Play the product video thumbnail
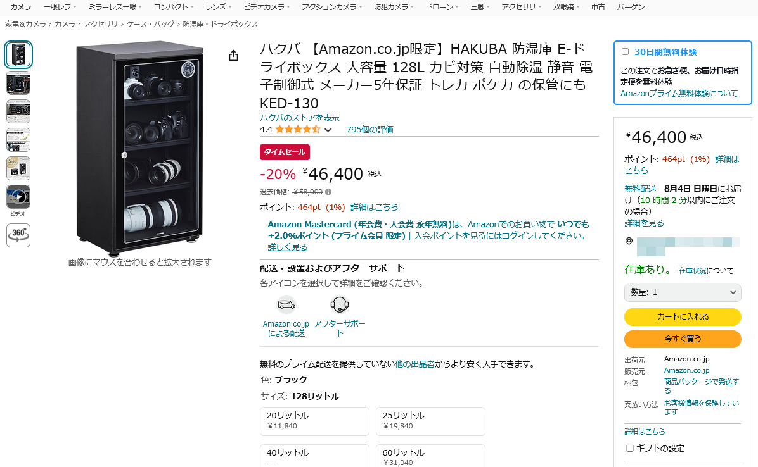This screenshot has height=467, width=758. click(x=18, y=197)
